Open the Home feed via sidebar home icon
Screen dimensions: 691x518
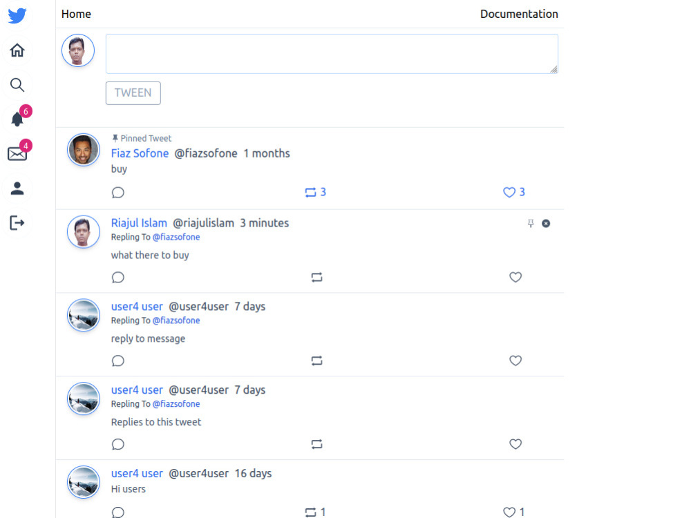17,50
